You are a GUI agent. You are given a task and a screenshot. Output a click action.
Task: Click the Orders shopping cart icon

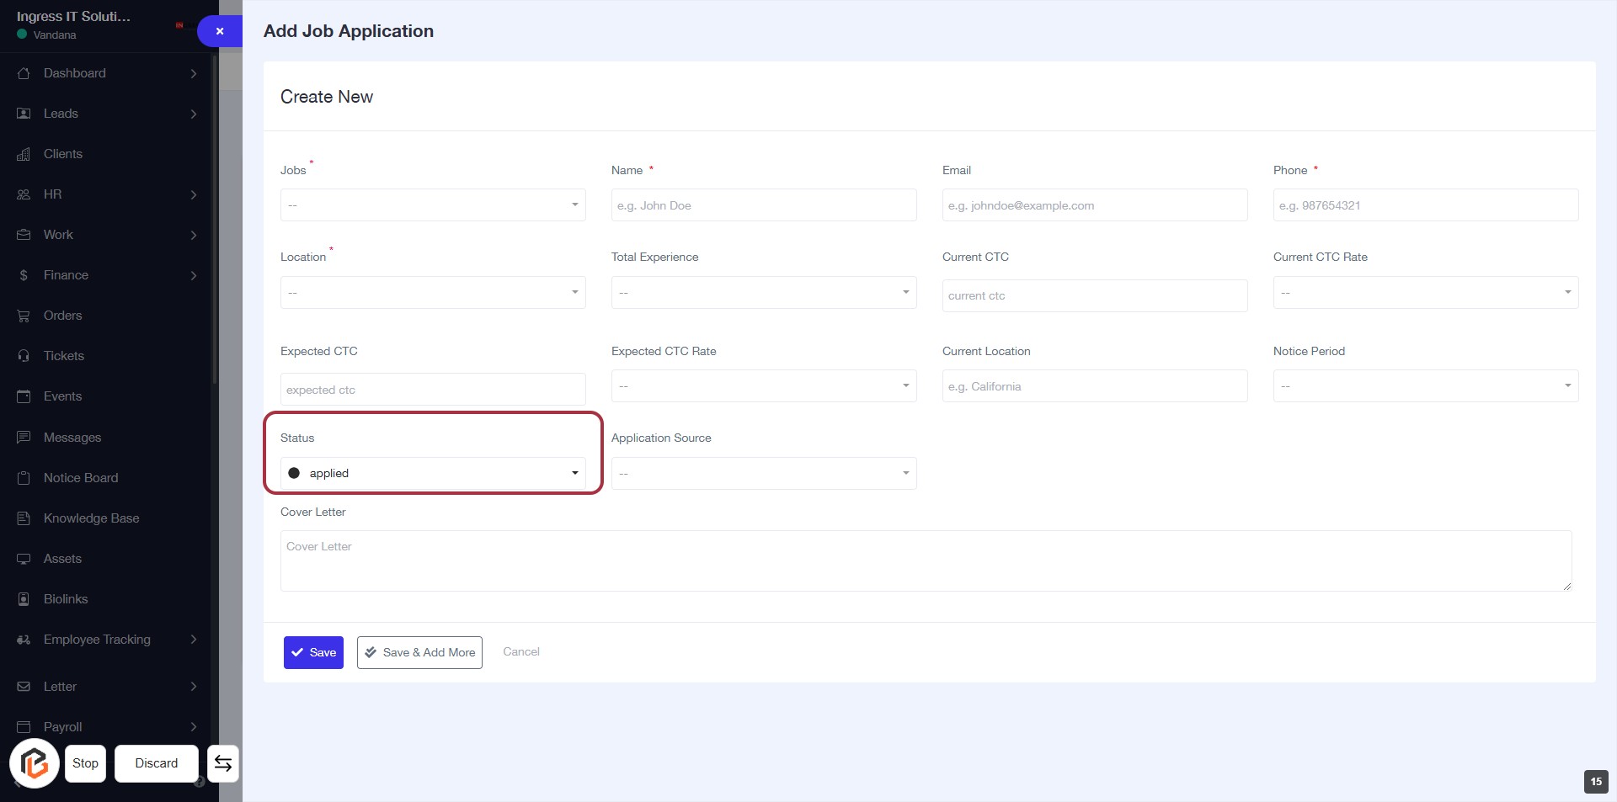[24, 316]
